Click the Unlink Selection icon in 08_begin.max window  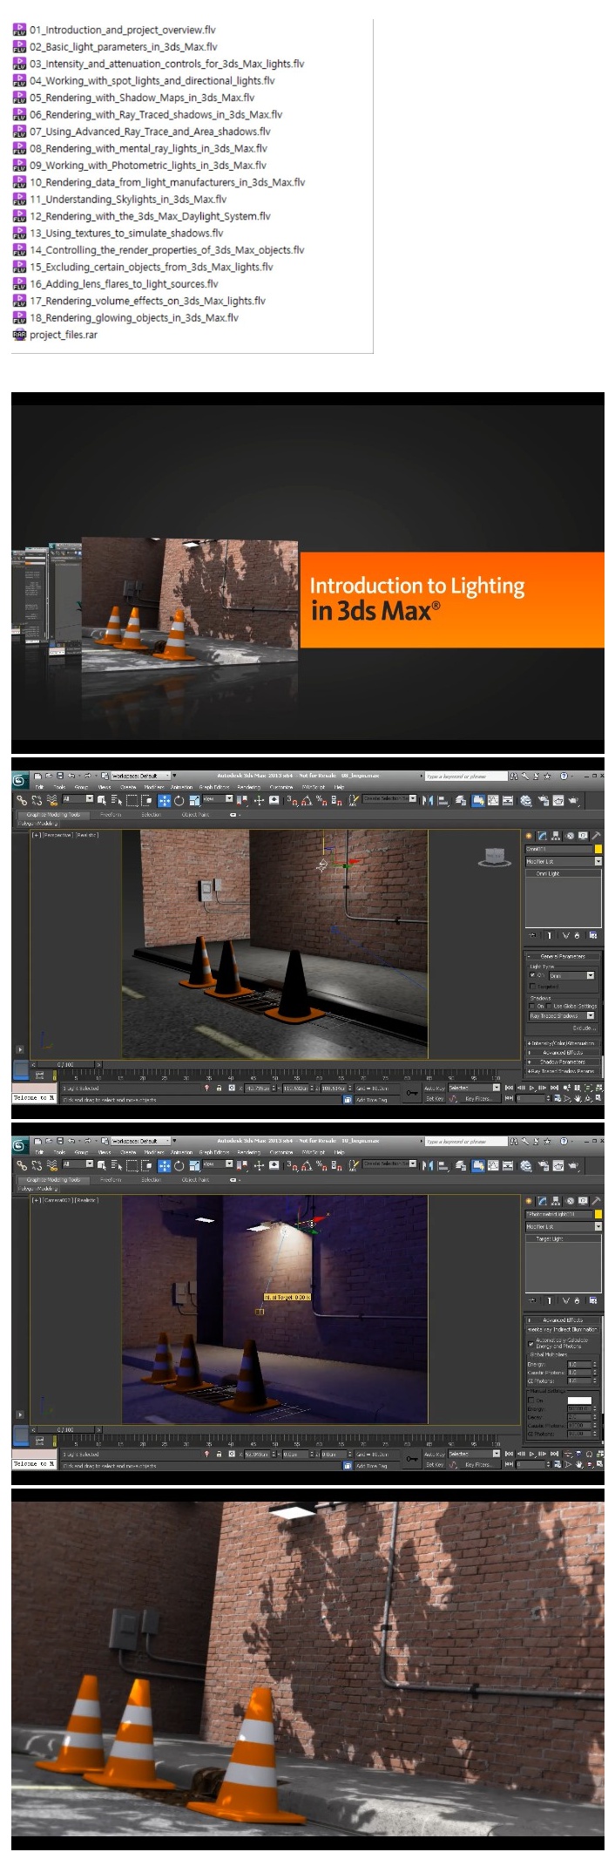pyautogui.click(x=36, y=799)
